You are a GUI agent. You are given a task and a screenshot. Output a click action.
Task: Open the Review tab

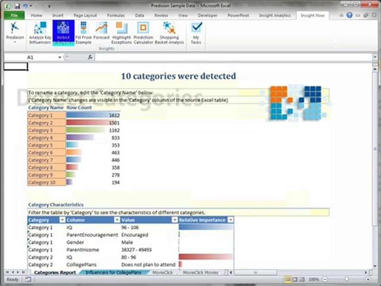pyautogui.click(x=161, y=15)
